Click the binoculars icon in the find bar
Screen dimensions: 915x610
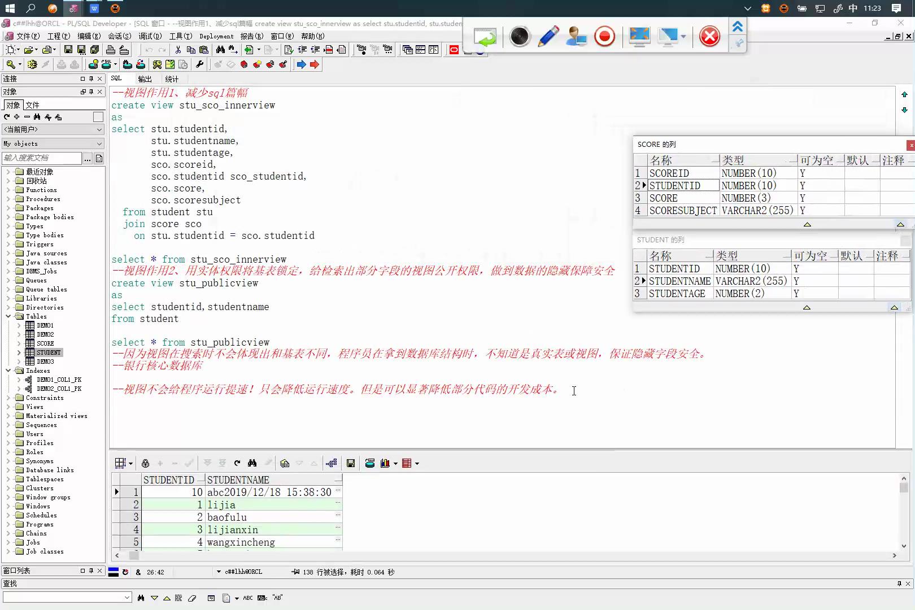(141, 598)
